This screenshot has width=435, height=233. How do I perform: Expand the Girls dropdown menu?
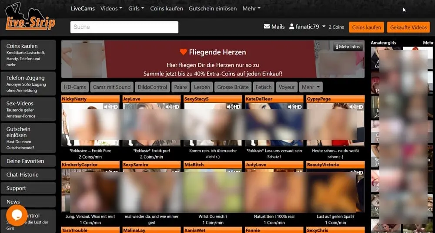pyautogui.click(x=136, y=8)
